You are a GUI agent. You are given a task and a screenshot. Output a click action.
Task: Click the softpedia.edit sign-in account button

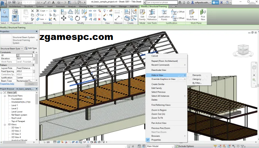pyautogui.click(x=201, y=3)
